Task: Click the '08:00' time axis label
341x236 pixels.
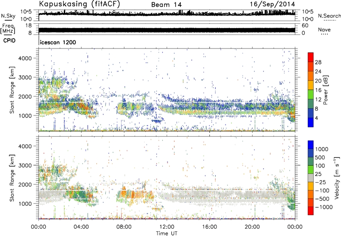Action: coord(124,227)
